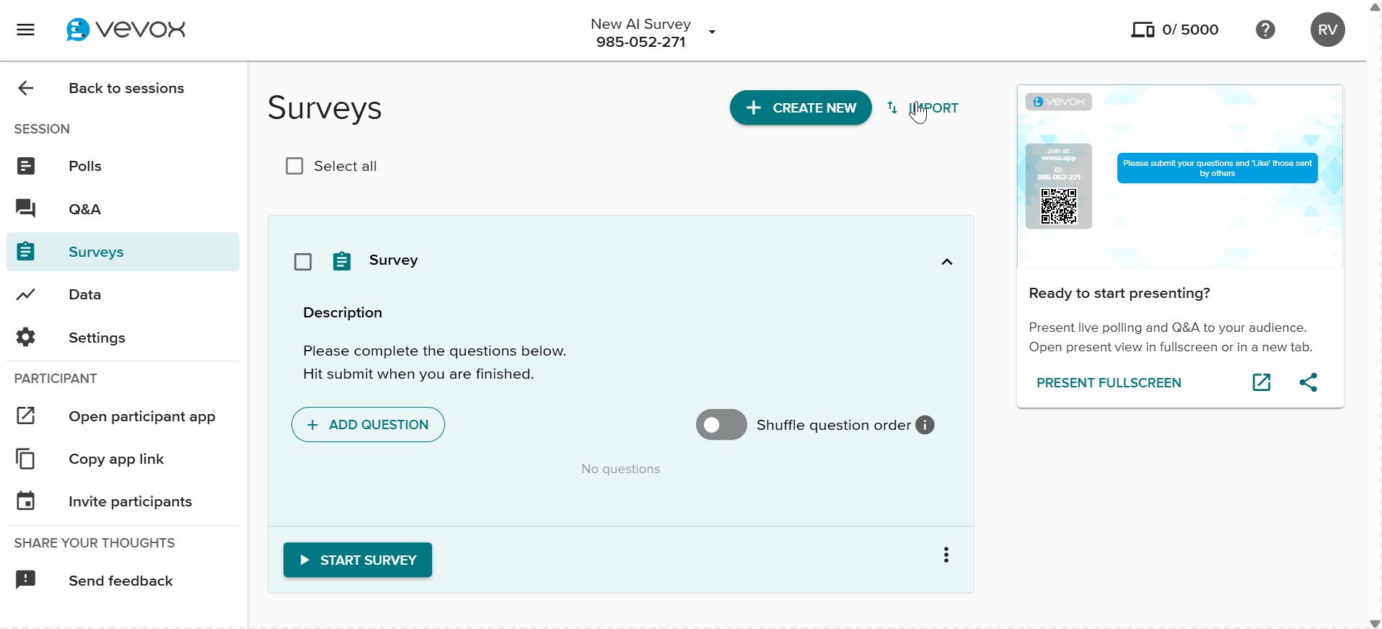Choose Send feedback option

point(120,581)
